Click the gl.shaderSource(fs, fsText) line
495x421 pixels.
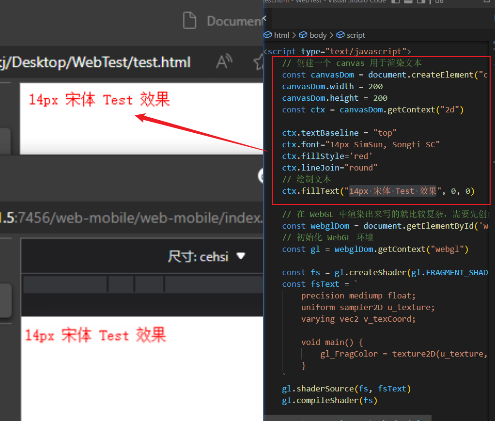347,389
